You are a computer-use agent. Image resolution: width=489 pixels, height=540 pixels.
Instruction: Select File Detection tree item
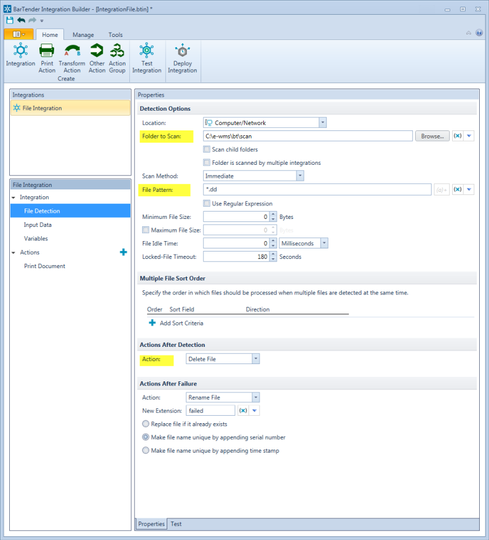(x=70, y=211)
